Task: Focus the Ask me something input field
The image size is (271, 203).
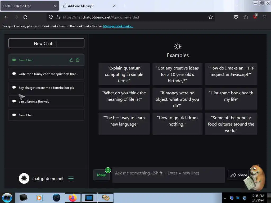Action: point(169,175)
